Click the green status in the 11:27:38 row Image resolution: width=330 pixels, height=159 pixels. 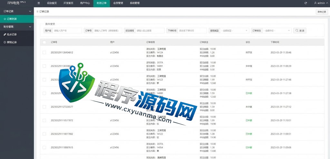(x=249, y=93)
